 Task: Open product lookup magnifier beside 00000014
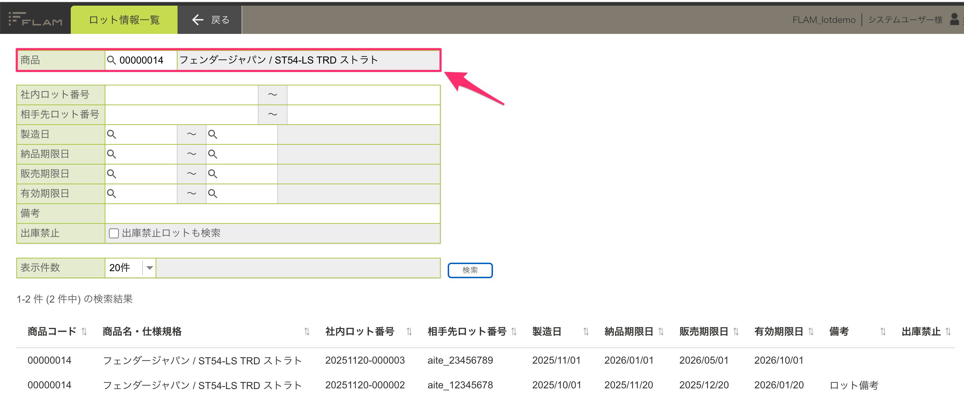[x=111, y=60]
